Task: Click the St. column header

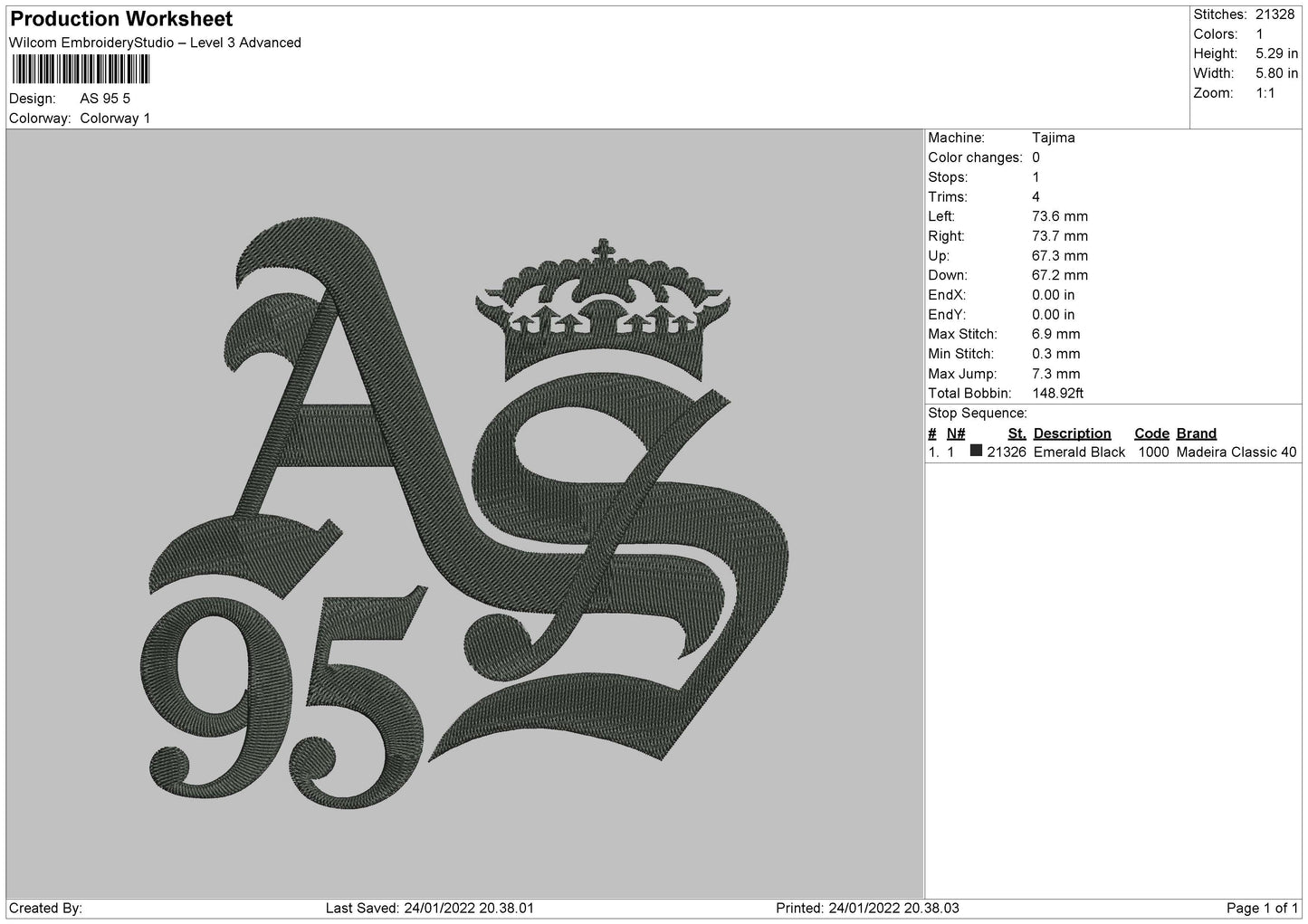Action: [x=1017, y=433]
